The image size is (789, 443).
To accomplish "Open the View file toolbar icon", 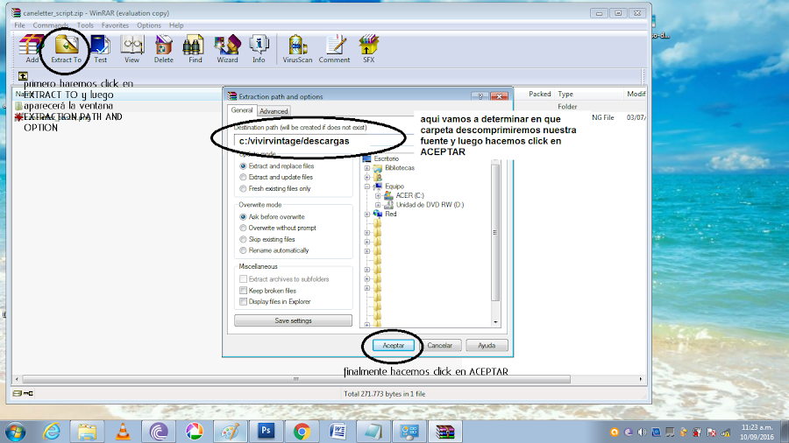I will click(x=131, y=49).
